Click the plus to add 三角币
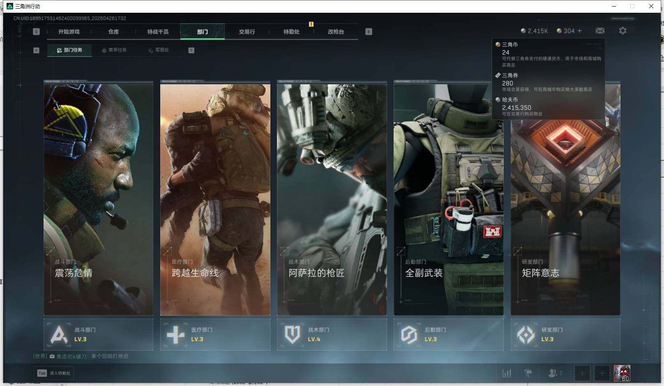 579,31
